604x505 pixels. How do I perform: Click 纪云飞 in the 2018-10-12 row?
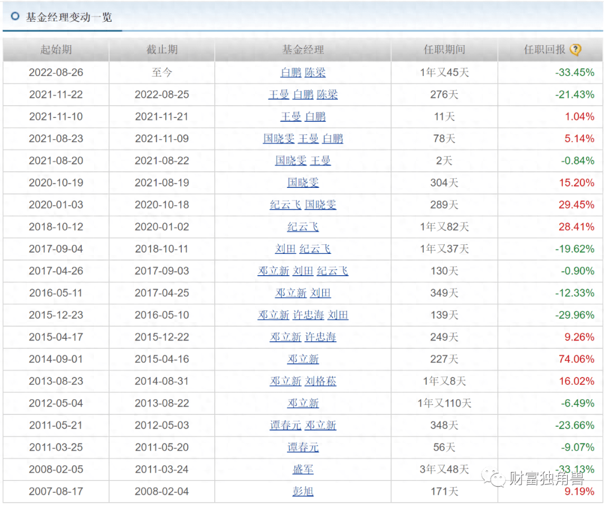[x=303, y=227]
